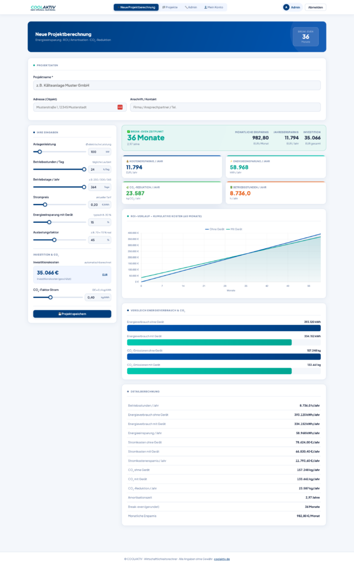Open the Neue Projektberechnung tab
This screenshot has height=566, width=354.
[136, 7]
